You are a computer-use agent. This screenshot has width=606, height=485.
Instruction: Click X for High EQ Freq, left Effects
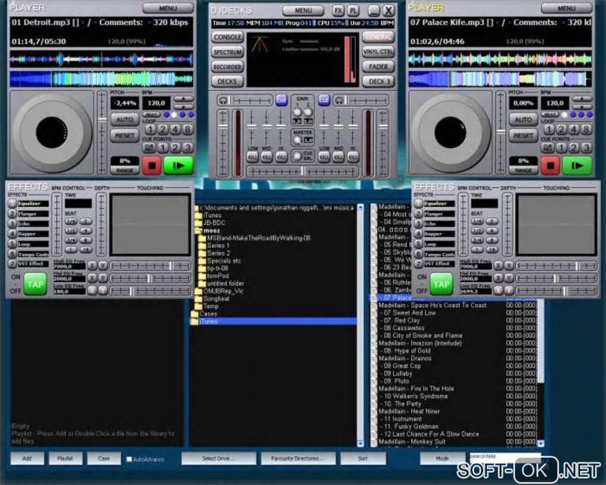coord(92,266)
